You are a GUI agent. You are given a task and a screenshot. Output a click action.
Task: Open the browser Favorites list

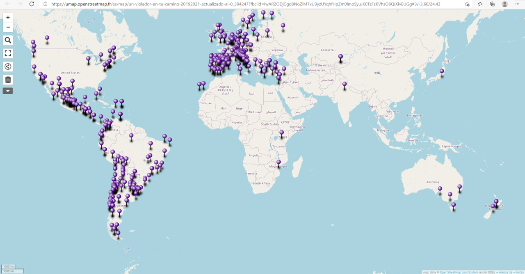tap(480, 4)
